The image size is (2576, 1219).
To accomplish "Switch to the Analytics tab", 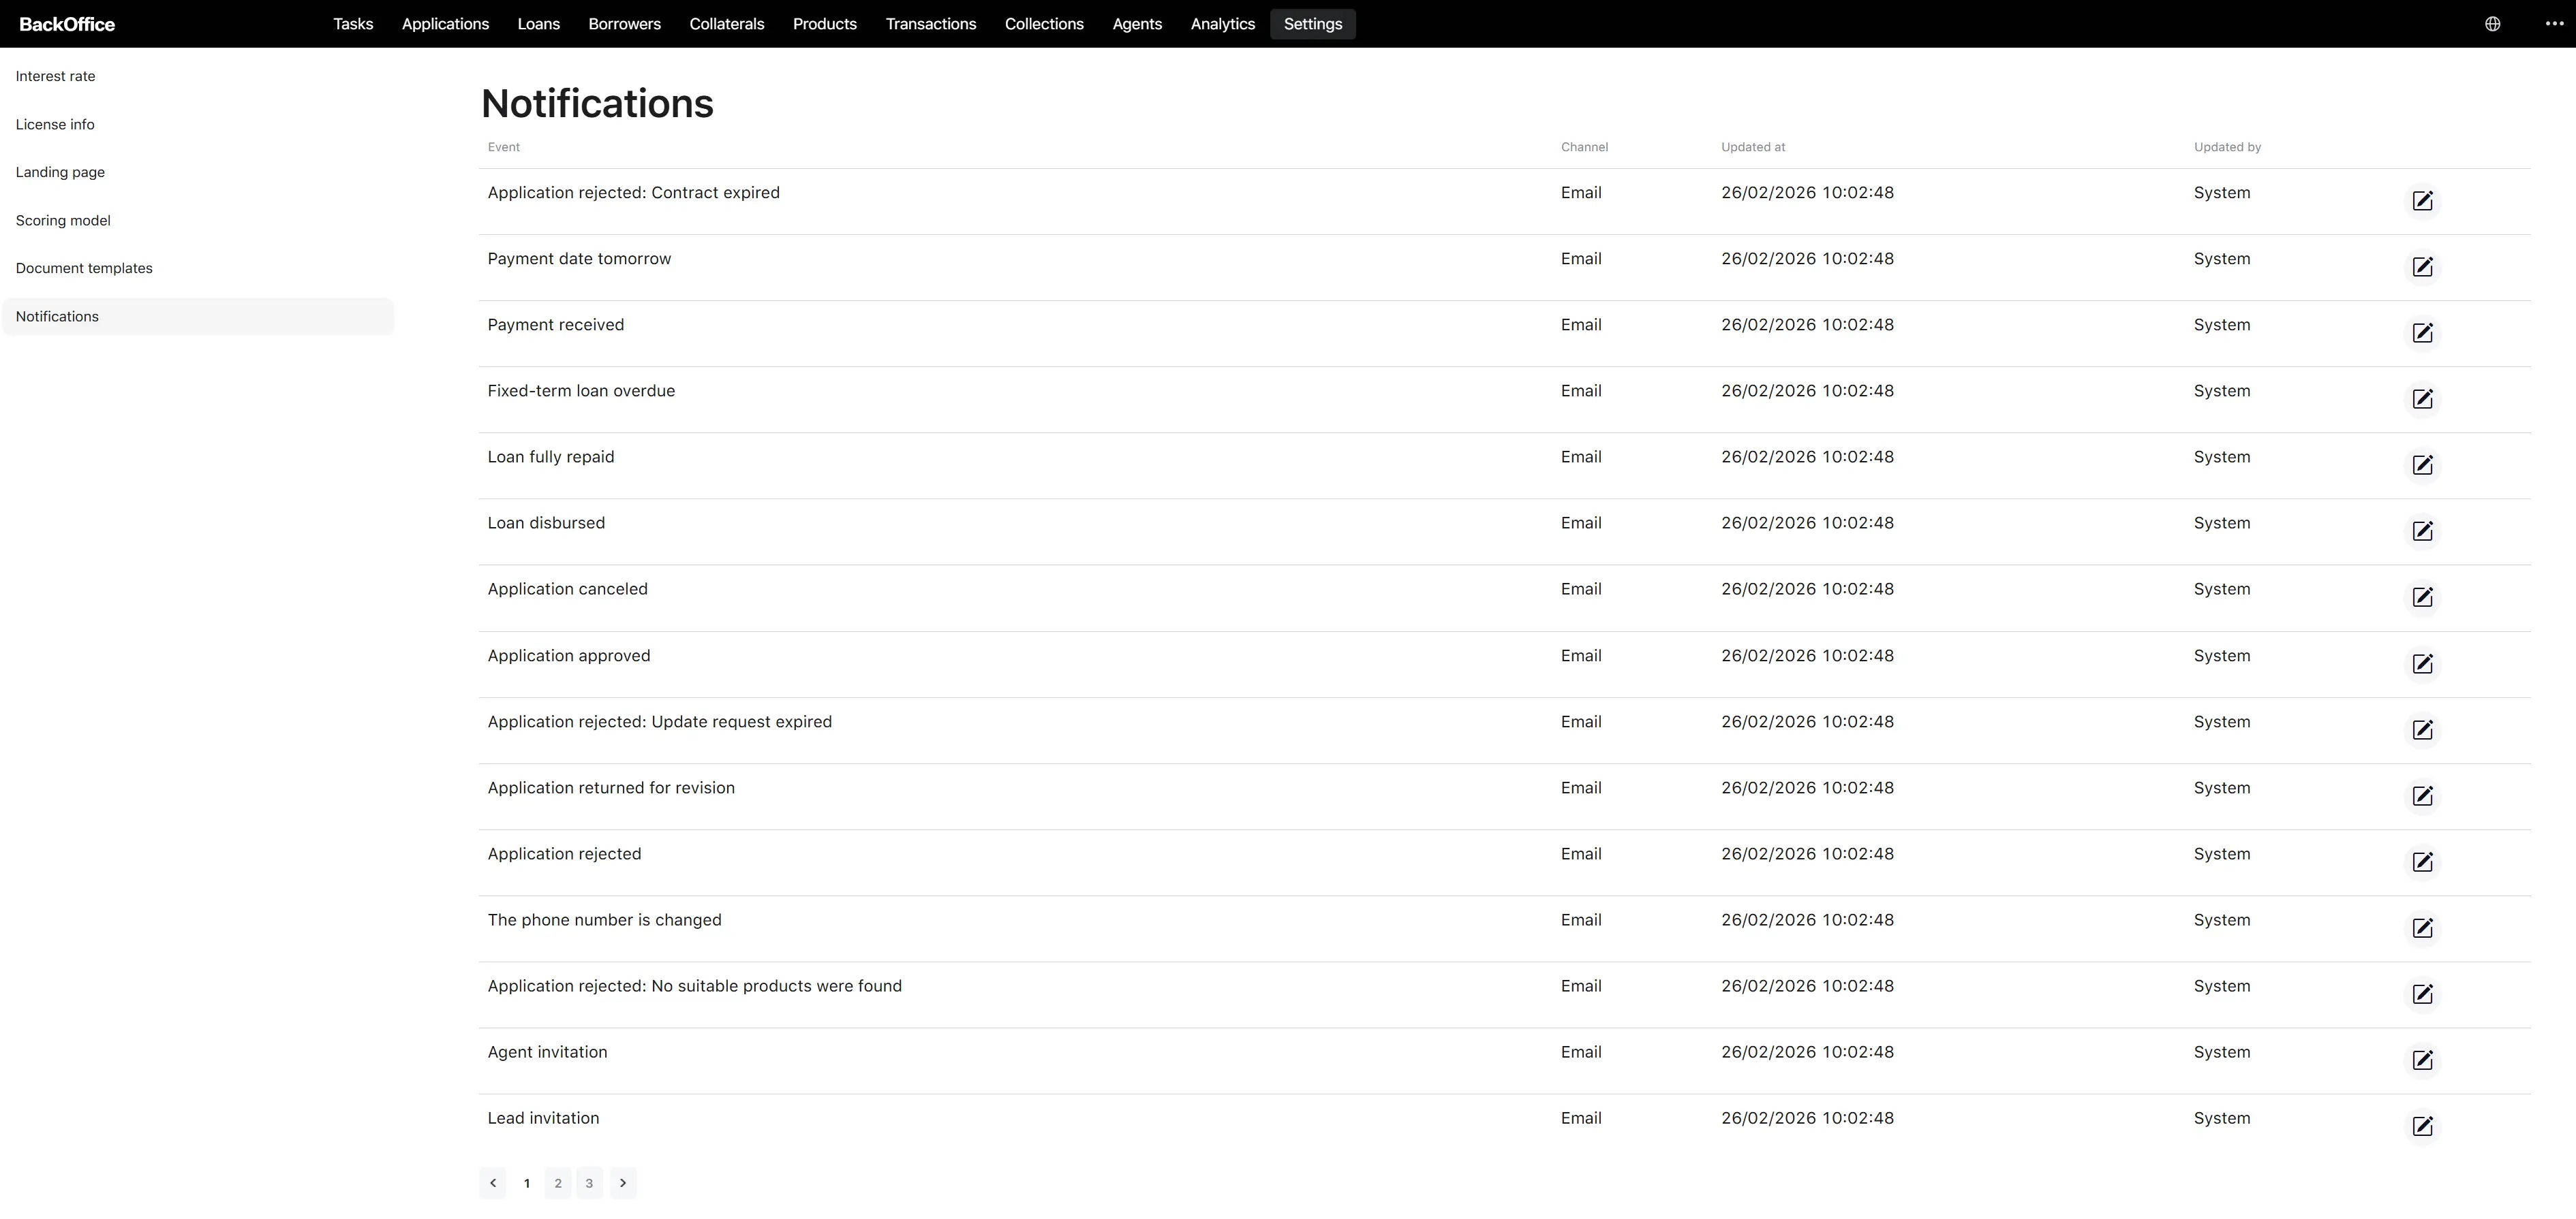I will (x=1222, y=24).
